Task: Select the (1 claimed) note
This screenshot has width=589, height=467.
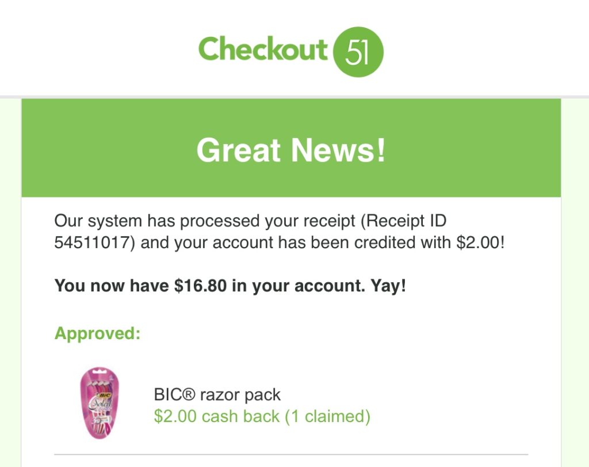Action: [x=328, y=417]
